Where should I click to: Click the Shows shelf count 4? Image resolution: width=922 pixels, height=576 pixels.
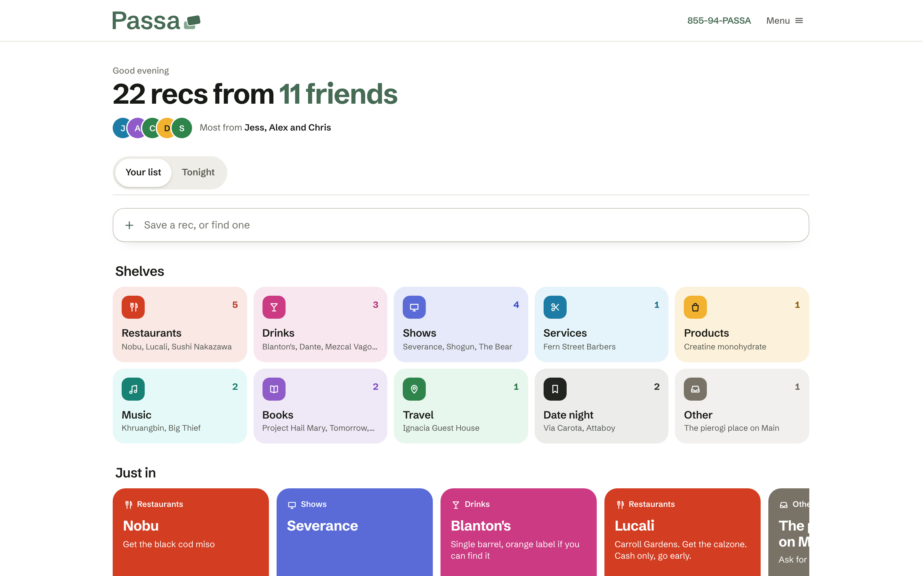point(516,305)
